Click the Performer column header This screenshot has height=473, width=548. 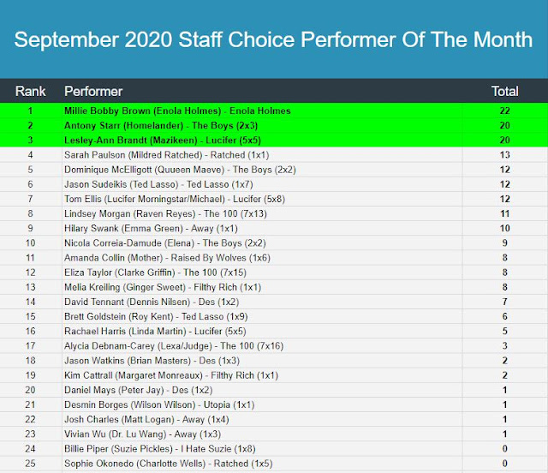point(93,91)
